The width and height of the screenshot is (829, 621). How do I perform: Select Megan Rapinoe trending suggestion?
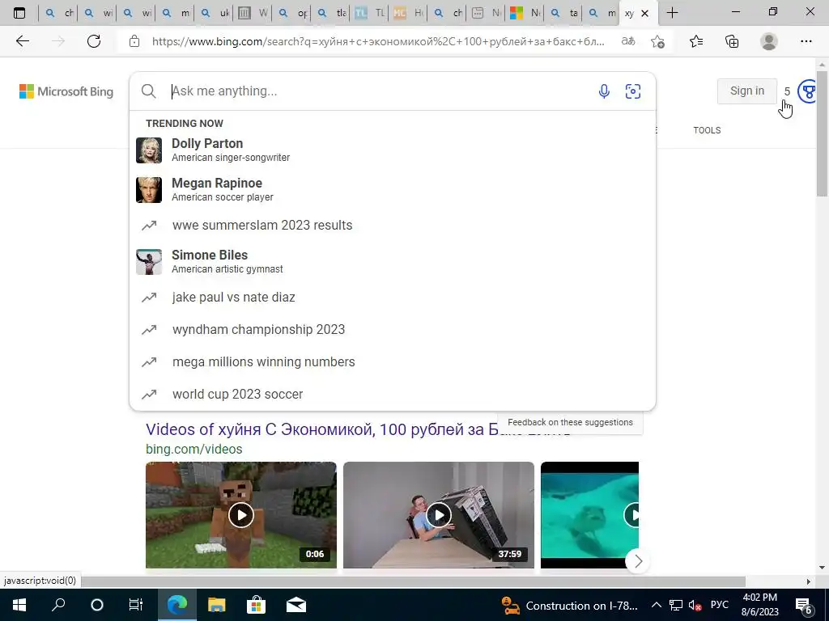click(x=393, y=189)
